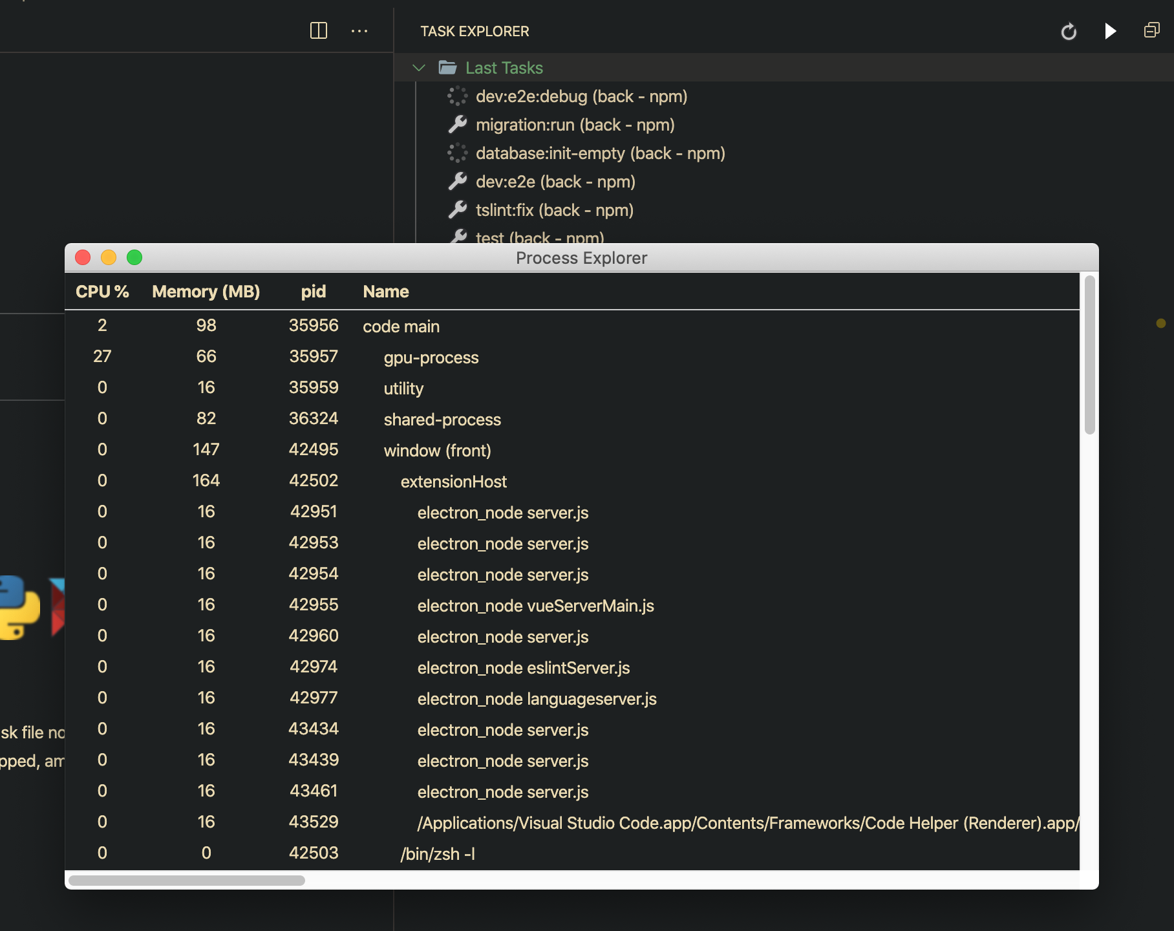This screenshot has height=931, width=1174.
Task: Select the database:init-empty (back - npm) task
Action: [x=600, y=153]
